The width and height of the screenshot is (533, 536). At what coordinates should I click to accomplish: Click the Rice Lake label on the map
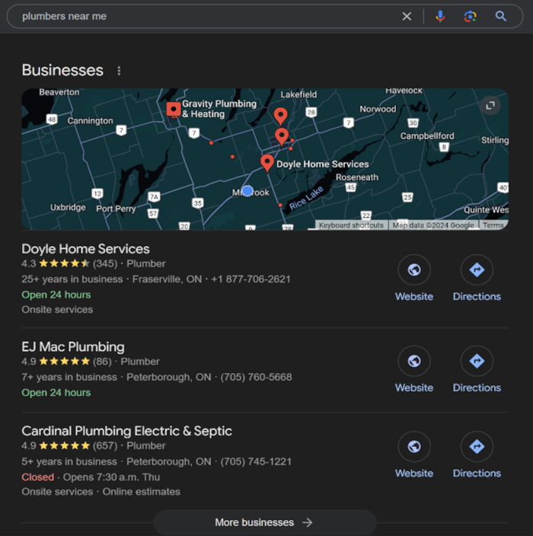(x=306, y=198)
